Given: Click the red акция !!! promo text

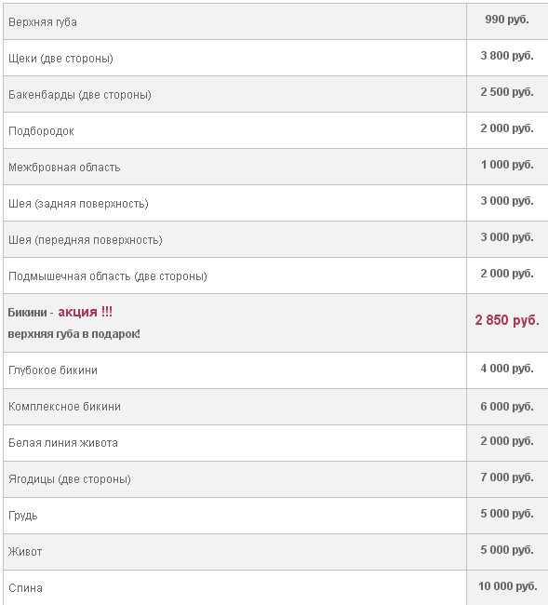Looking at the screenshot, I should [x=86, y=312].
